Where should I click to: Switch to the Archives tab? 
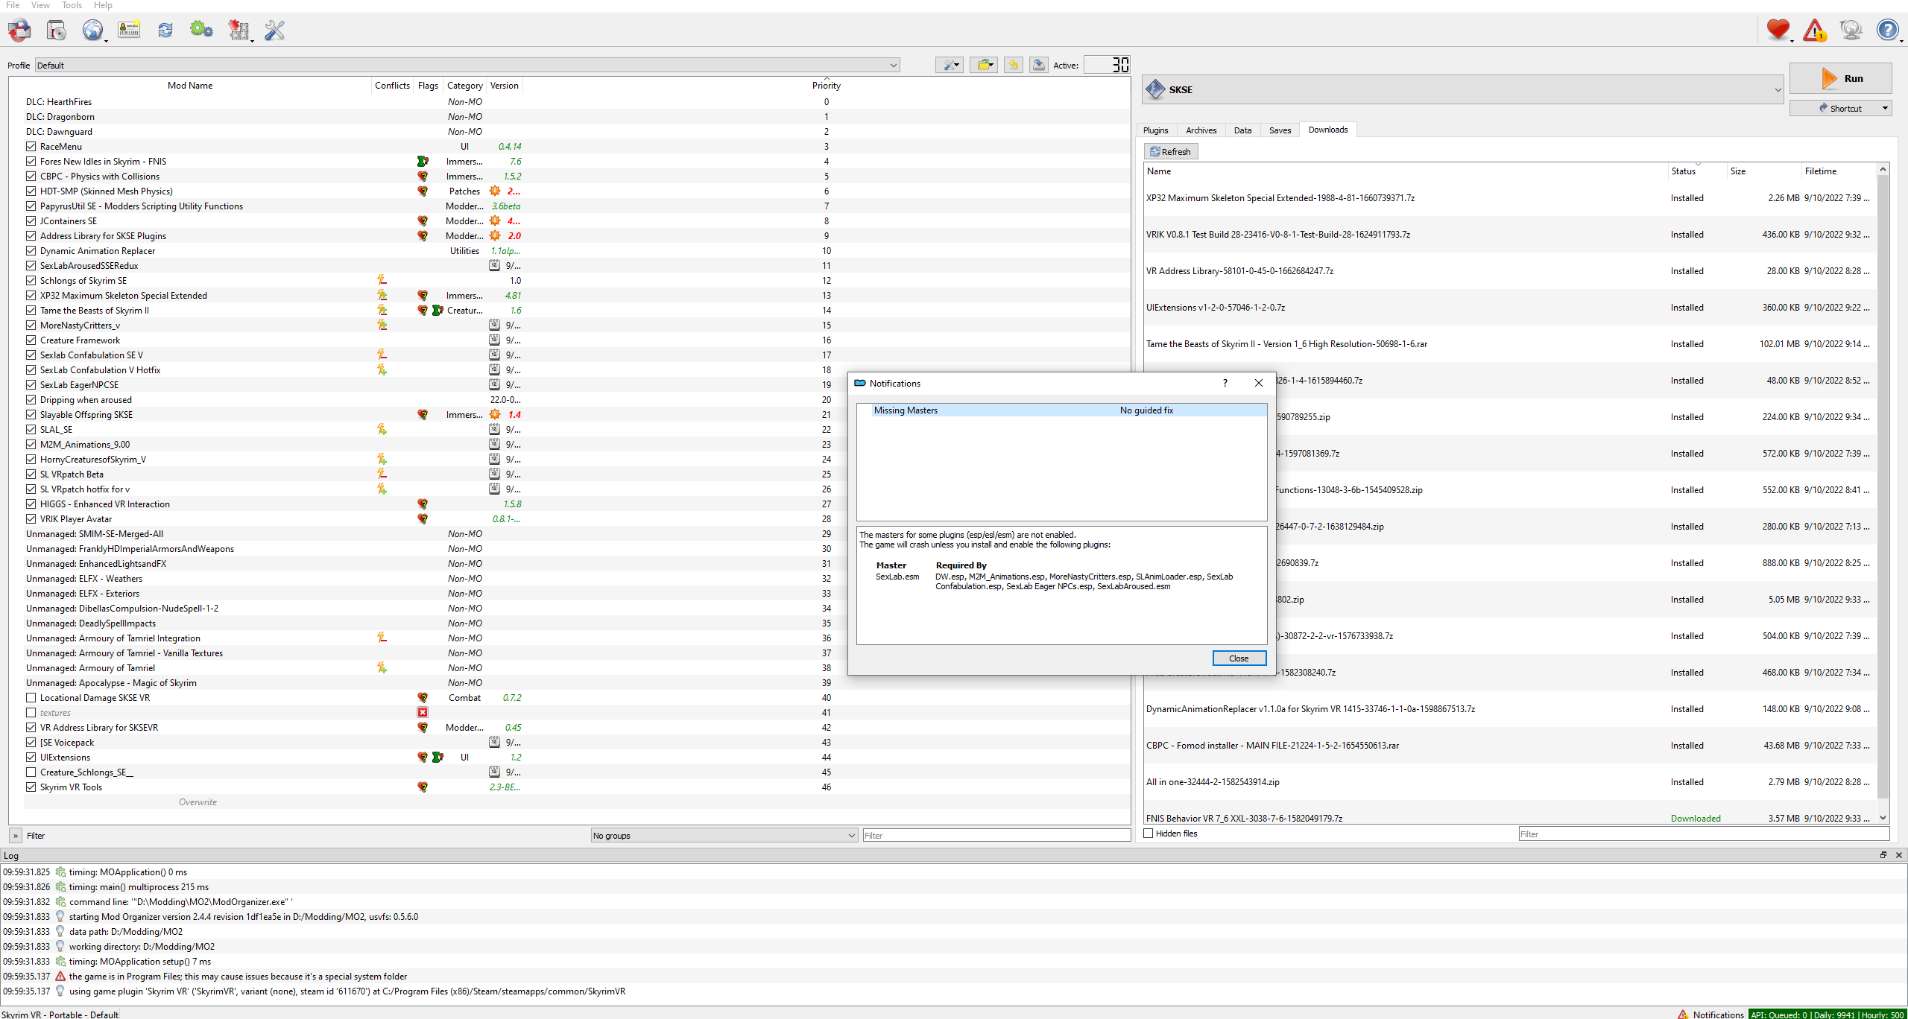1201,130
